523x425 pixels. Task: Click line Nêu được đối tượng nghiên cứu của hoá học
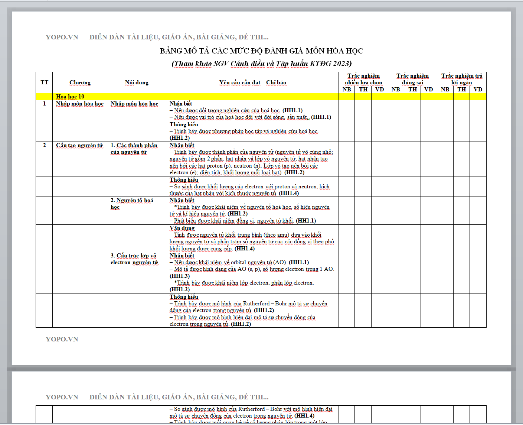pyautogui.click(x=236, y=110)
